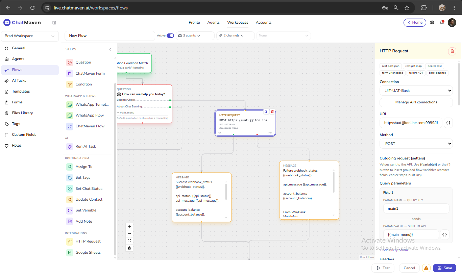The width and height of the screenshot is (462, 276).
Task: Open the Connection JJIT-UAT-Basic dropdown
Action: point(416,91)
